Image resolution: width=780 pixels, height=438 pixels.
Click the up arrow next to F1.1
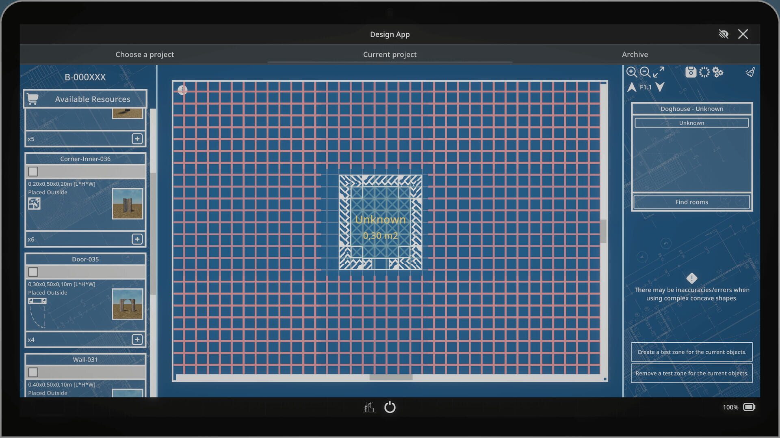pyautogui.click(x=632, y=87)
